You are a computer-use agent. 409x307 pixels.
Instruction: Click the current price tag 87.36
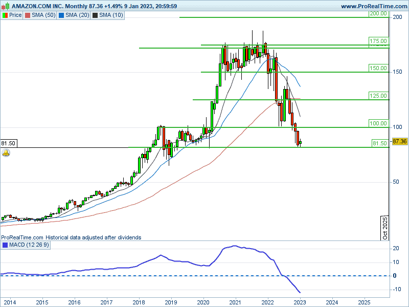pyautogui.click(x=399, y=141)
